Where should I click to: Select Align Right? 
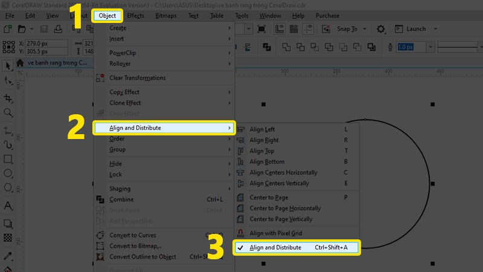click(296, 140)
